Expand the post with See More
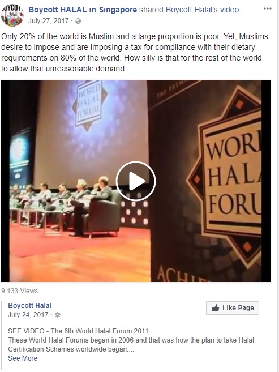The height and width of the screenshot is (372, 279). (23, 358)
